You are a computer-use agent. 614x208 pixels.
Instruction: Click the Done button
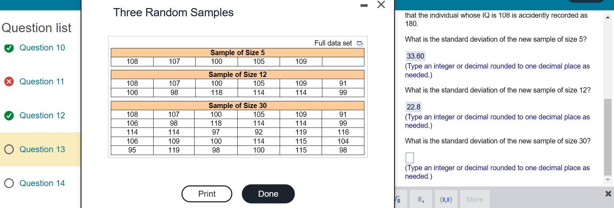pos(268,194)
